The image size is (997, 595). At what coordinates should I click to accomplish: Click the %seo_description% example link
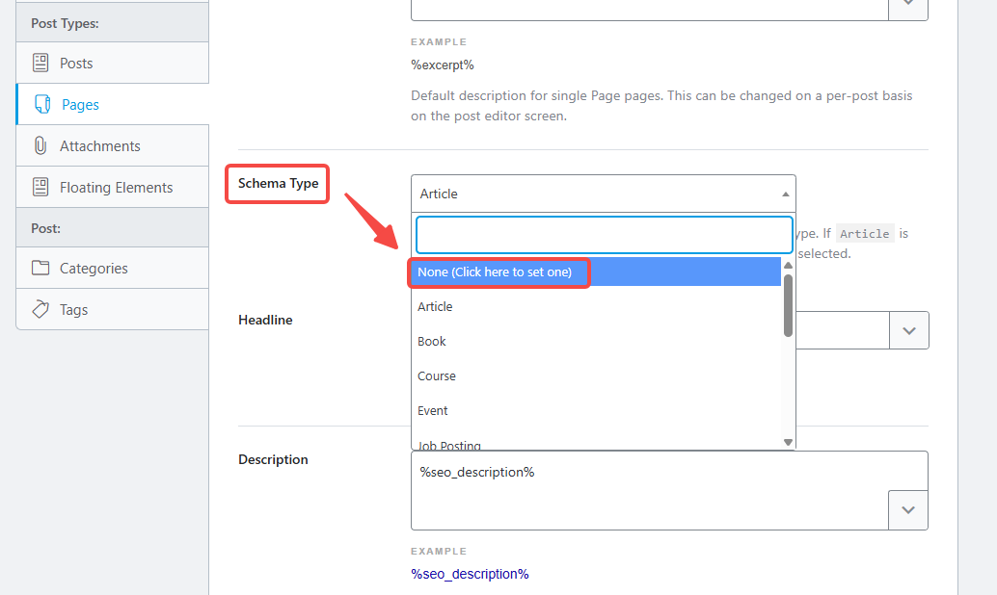470,573
